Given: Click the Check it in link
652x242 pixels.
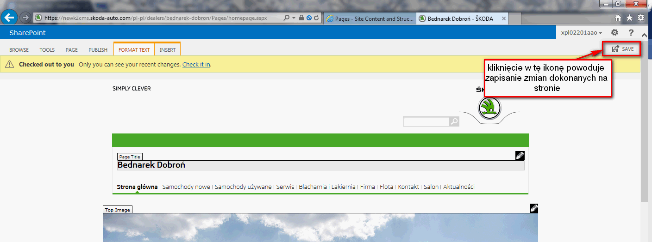Looking at the screenshot, I should (196, 64).
